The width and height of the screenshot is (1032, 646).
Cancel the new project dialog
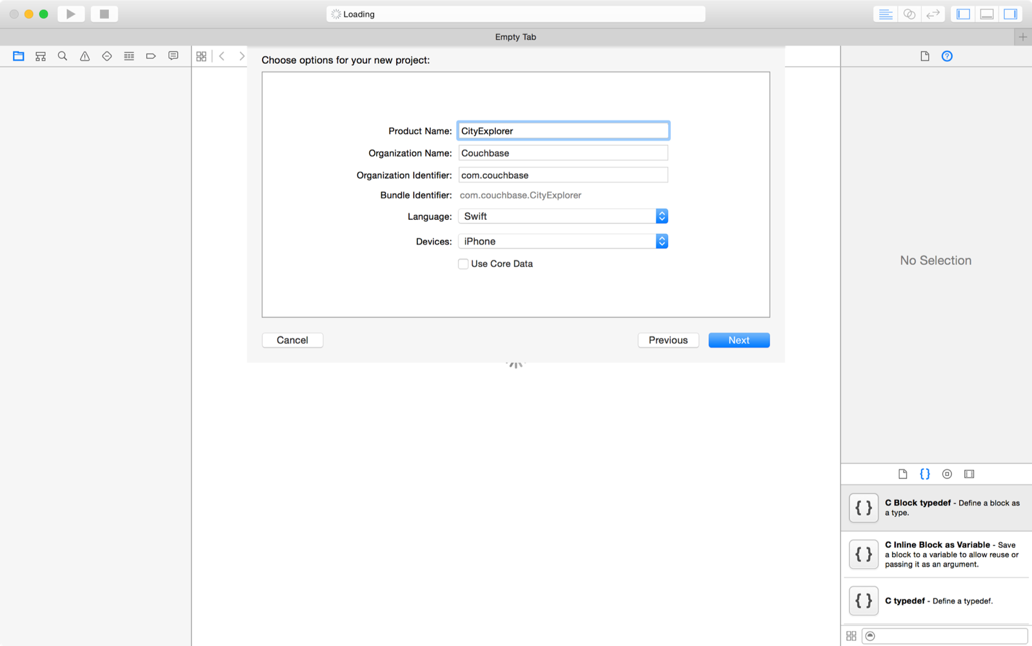pyautogui.click(x=292, y=340)
